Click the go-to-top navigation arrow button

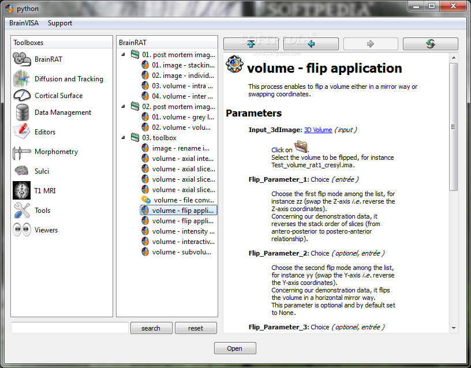click(251, 44)
